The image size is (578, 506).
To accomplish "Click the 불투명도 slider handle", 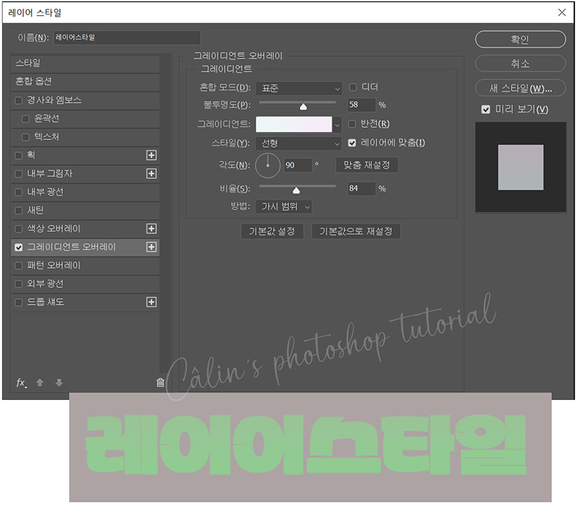I will [303, 107].
